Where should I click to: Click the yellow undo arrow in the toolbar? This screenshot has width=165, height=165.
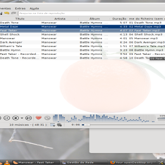7,13
